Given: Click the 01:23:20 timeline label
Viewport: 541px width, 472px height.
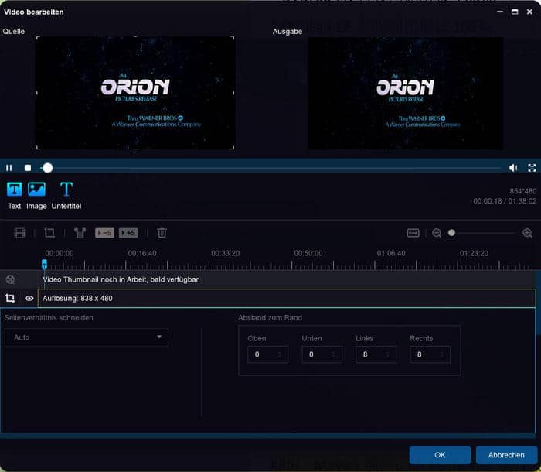Looking at the screenshot, I should pos(474,253).
